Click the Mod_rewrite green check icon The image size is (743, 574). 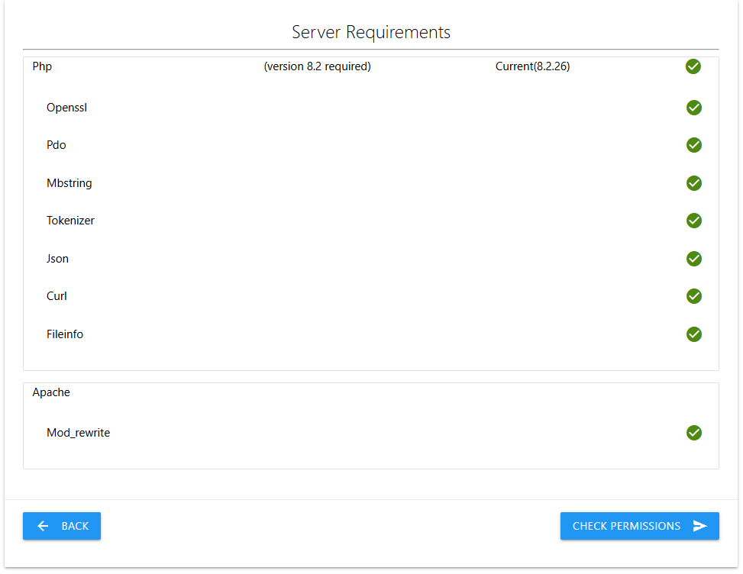click(x=693, y=433)
